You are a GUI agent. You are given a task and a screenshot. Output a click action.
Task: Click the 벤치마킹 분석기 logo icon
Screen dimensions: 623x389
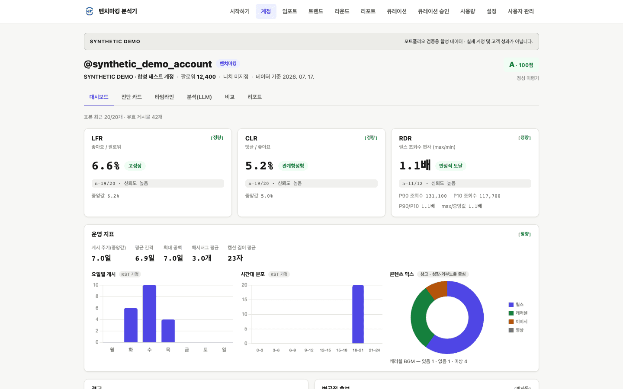(x=90, y=11)
